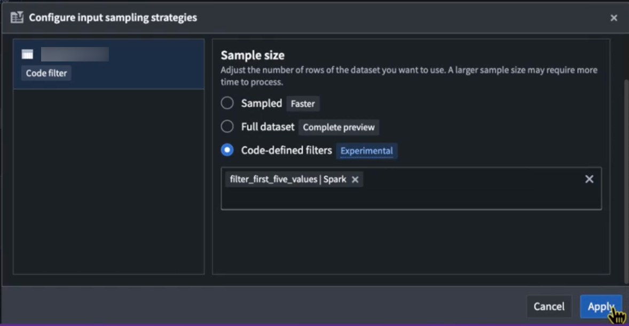Click the input sampling strategies dialog icon

pos(17,17)
